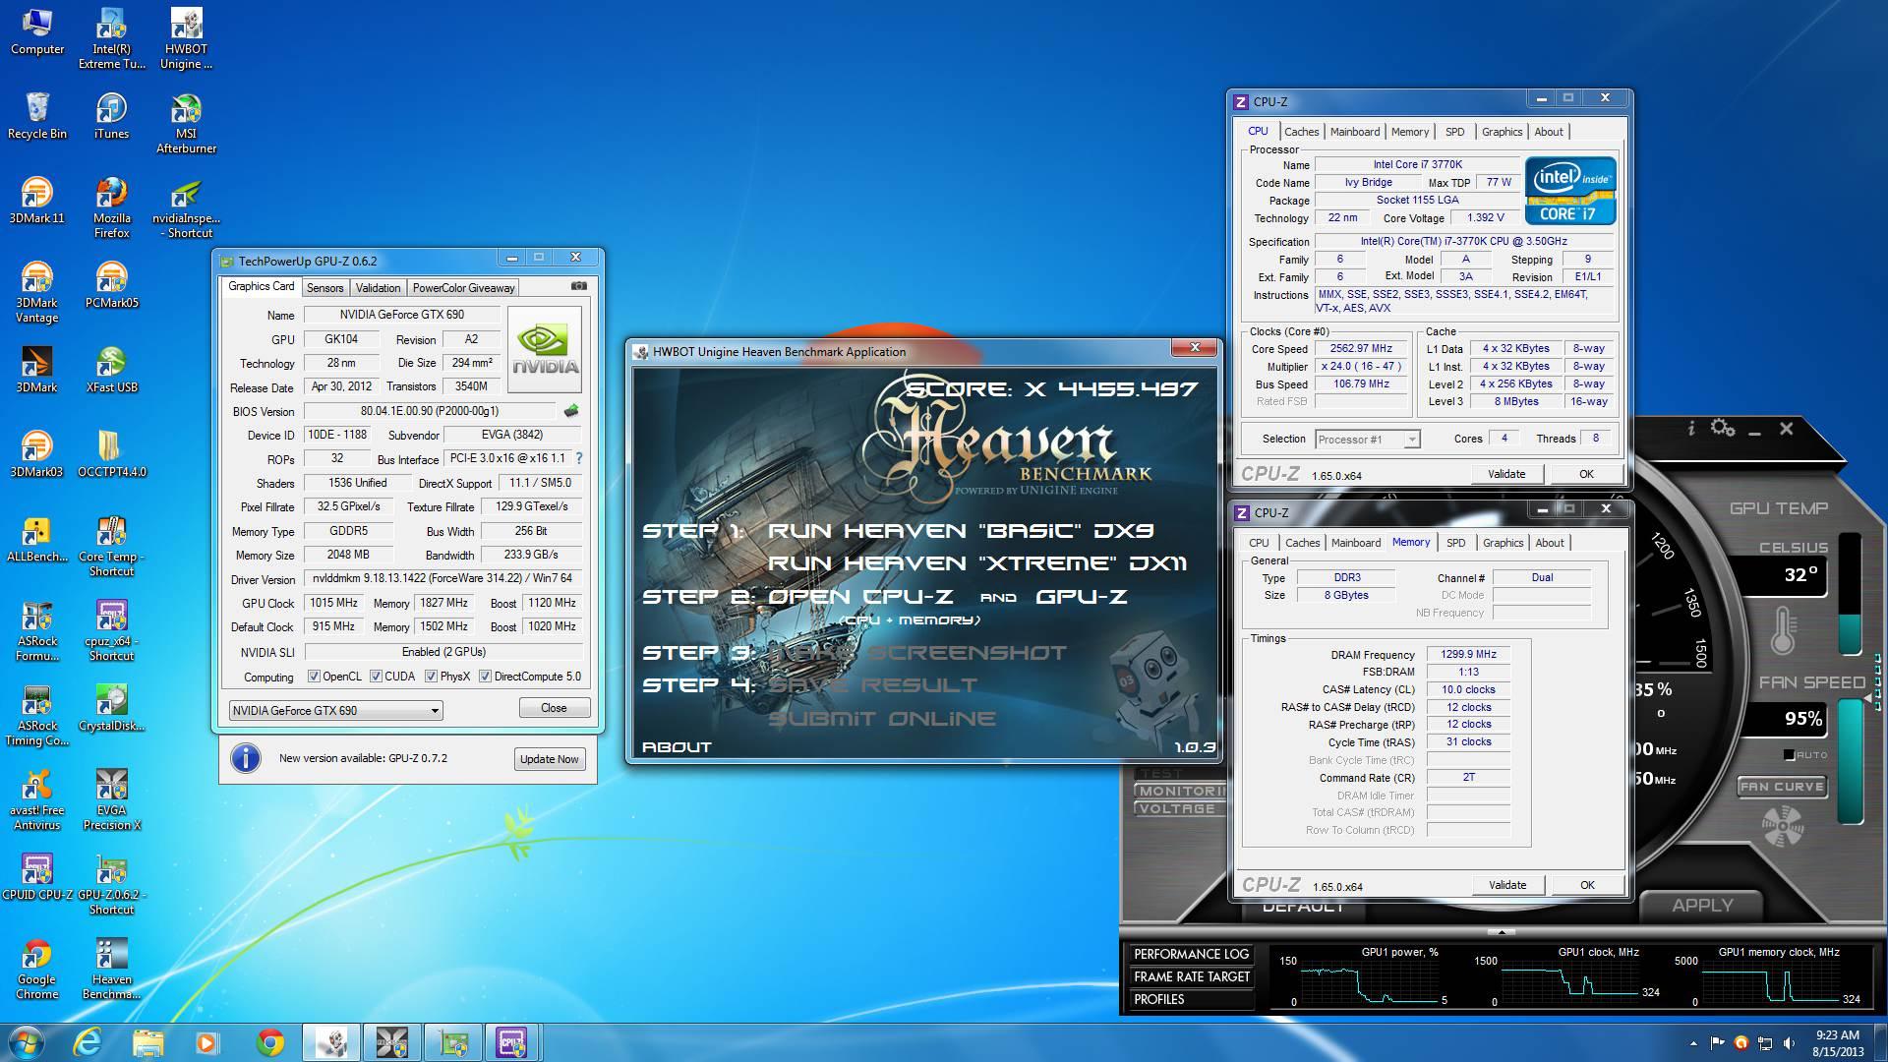
Task: Open SPD tab in the lower CPU-Z window
Action: coord(1455,543)
